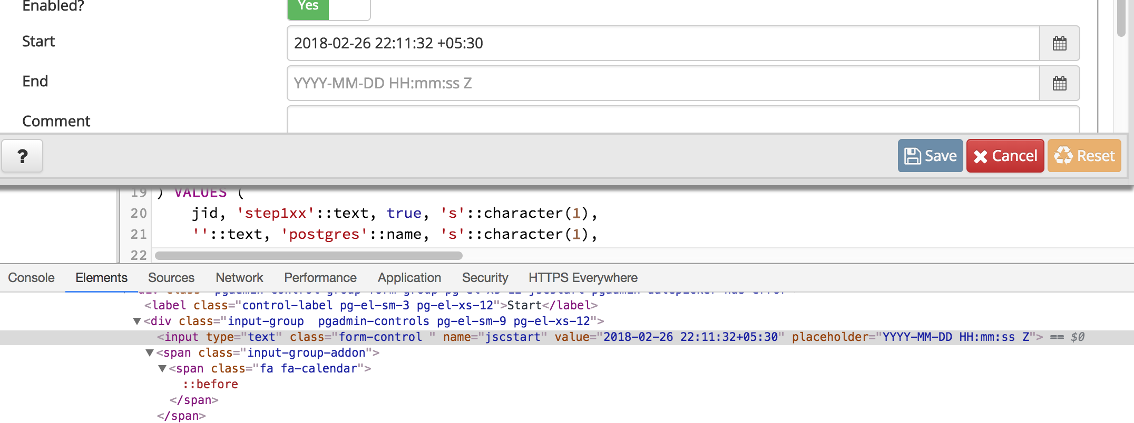Open the HTTPS Everywhere tab

[x=583, y=278]
